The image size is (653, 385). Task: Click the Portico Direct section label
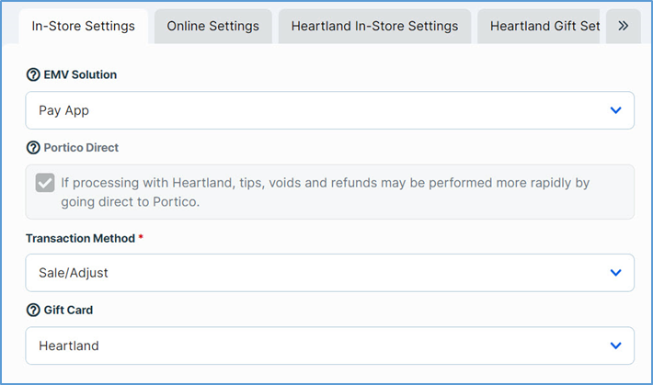pos(81,147)
